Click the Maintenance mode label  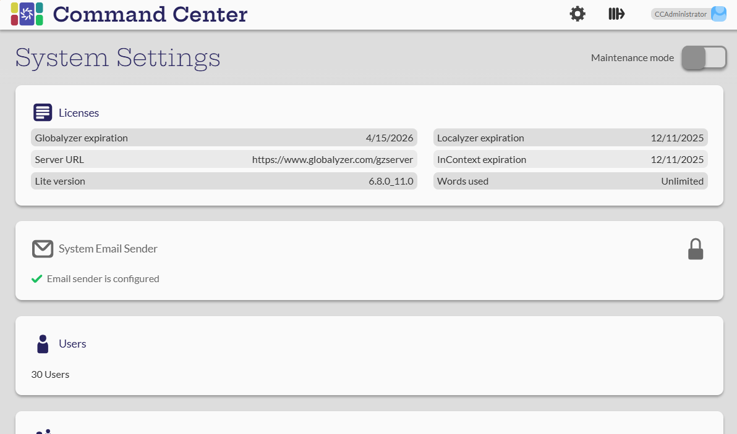[x=632, y=58]
